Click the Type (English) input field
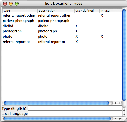This screenshot has height=122, width=127. [x=75, y=108]
